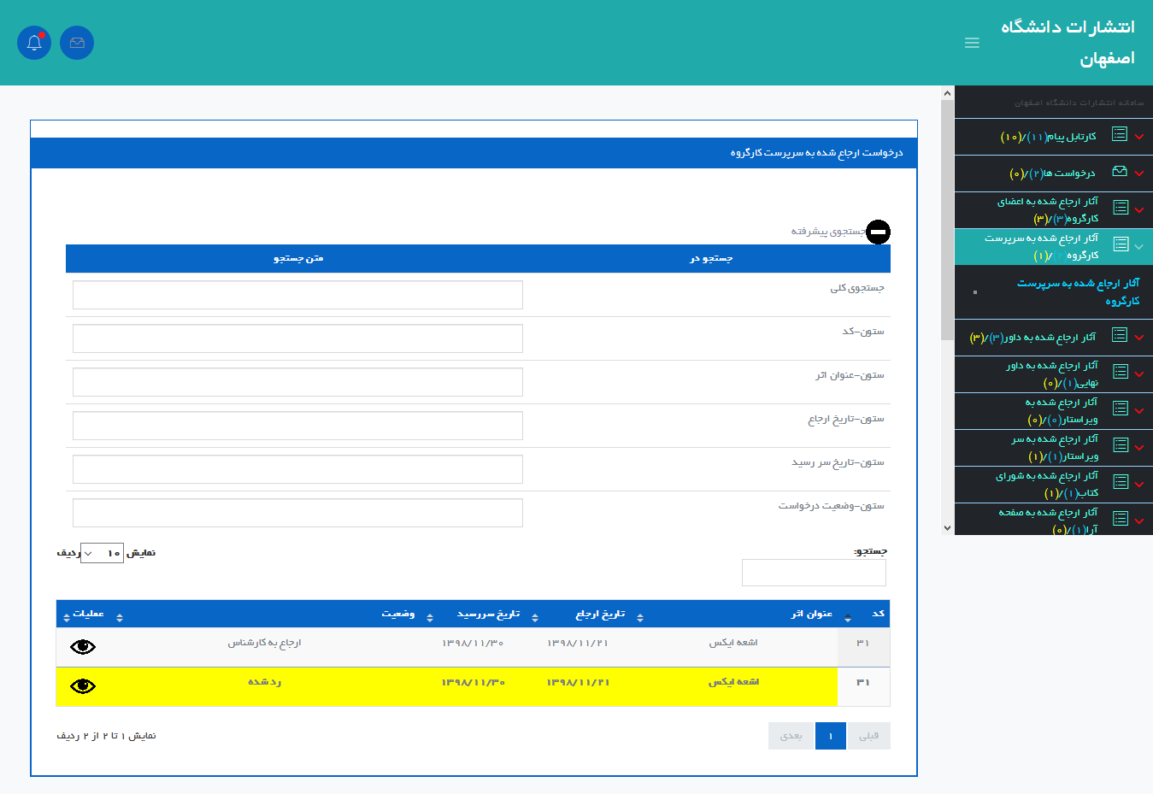Expand the کارتابل پیام menu chevron
Viewport: 1153px width, 794px height.
click(x=1139, y=137)
